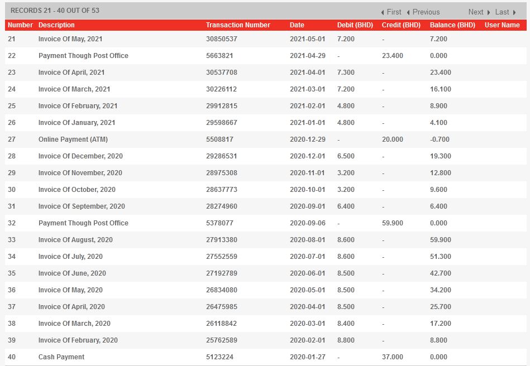Click the arrow icon after Last
Image resolution: width=530 pixels, height=366 pixels.
click(514, 12)
